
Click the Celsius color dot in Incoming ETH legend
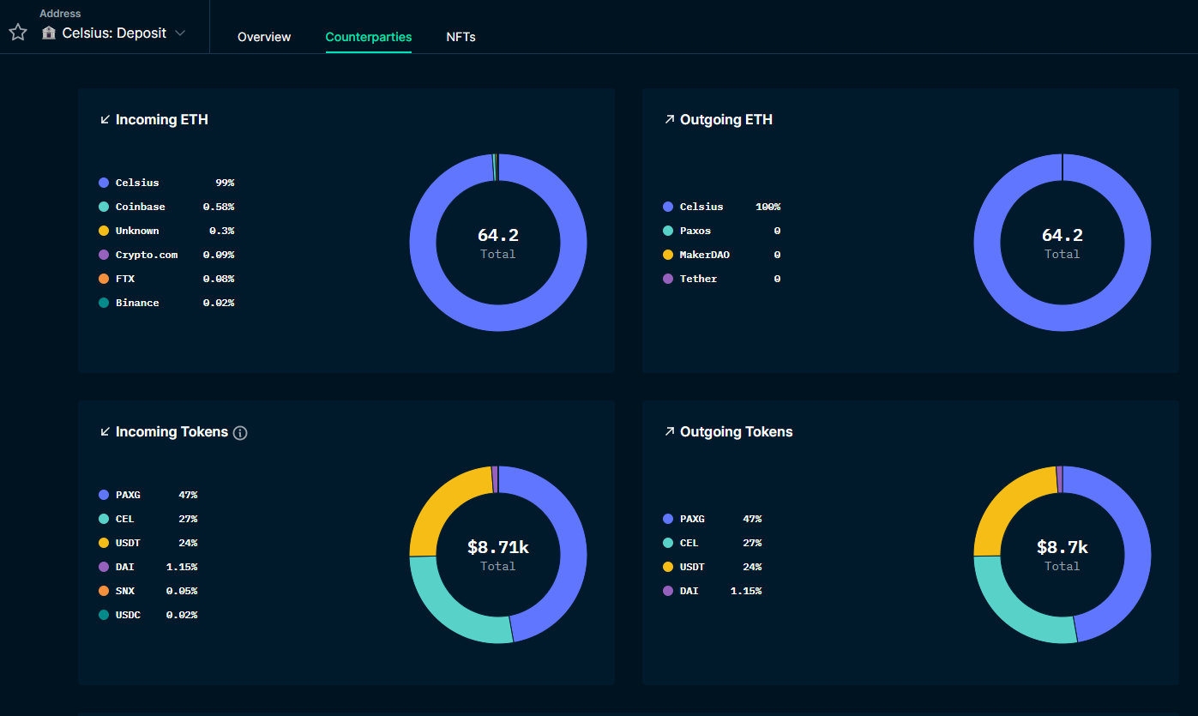click(104, 183)
